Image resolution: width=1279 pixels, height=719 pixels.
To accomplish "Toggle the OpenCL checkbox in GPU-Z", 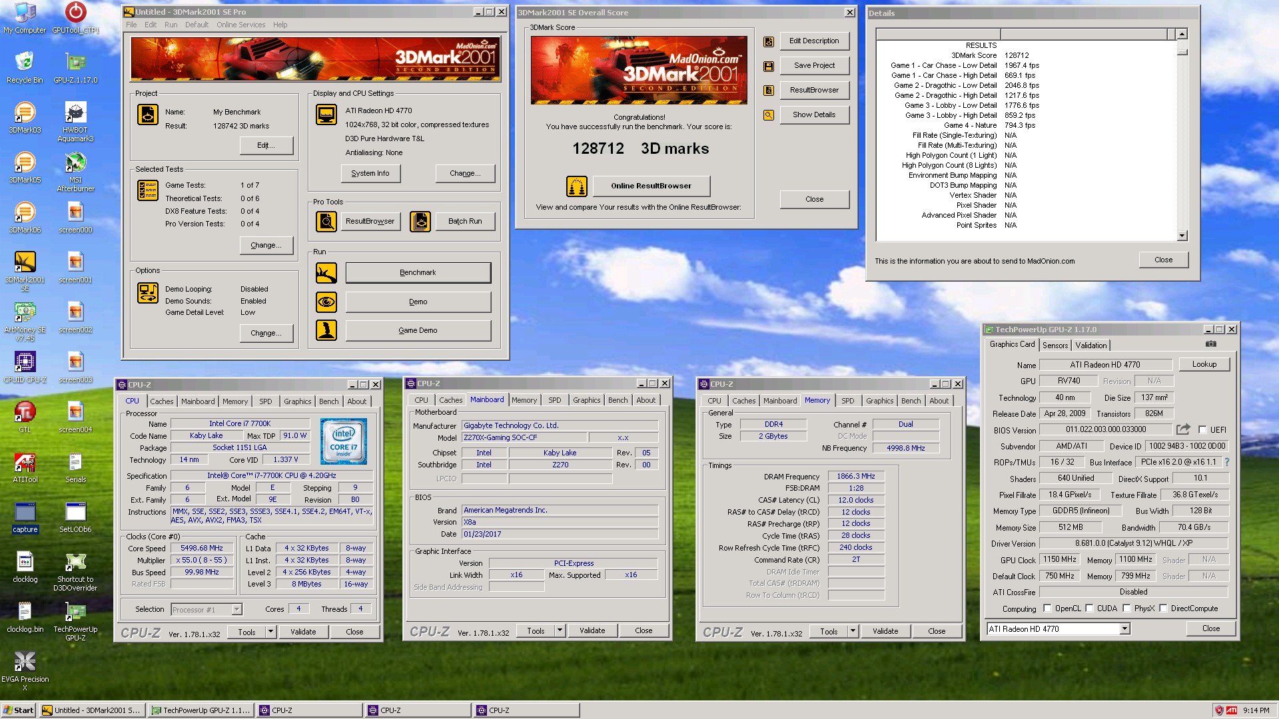I will pyautogui.click(x=1047, y=608).
